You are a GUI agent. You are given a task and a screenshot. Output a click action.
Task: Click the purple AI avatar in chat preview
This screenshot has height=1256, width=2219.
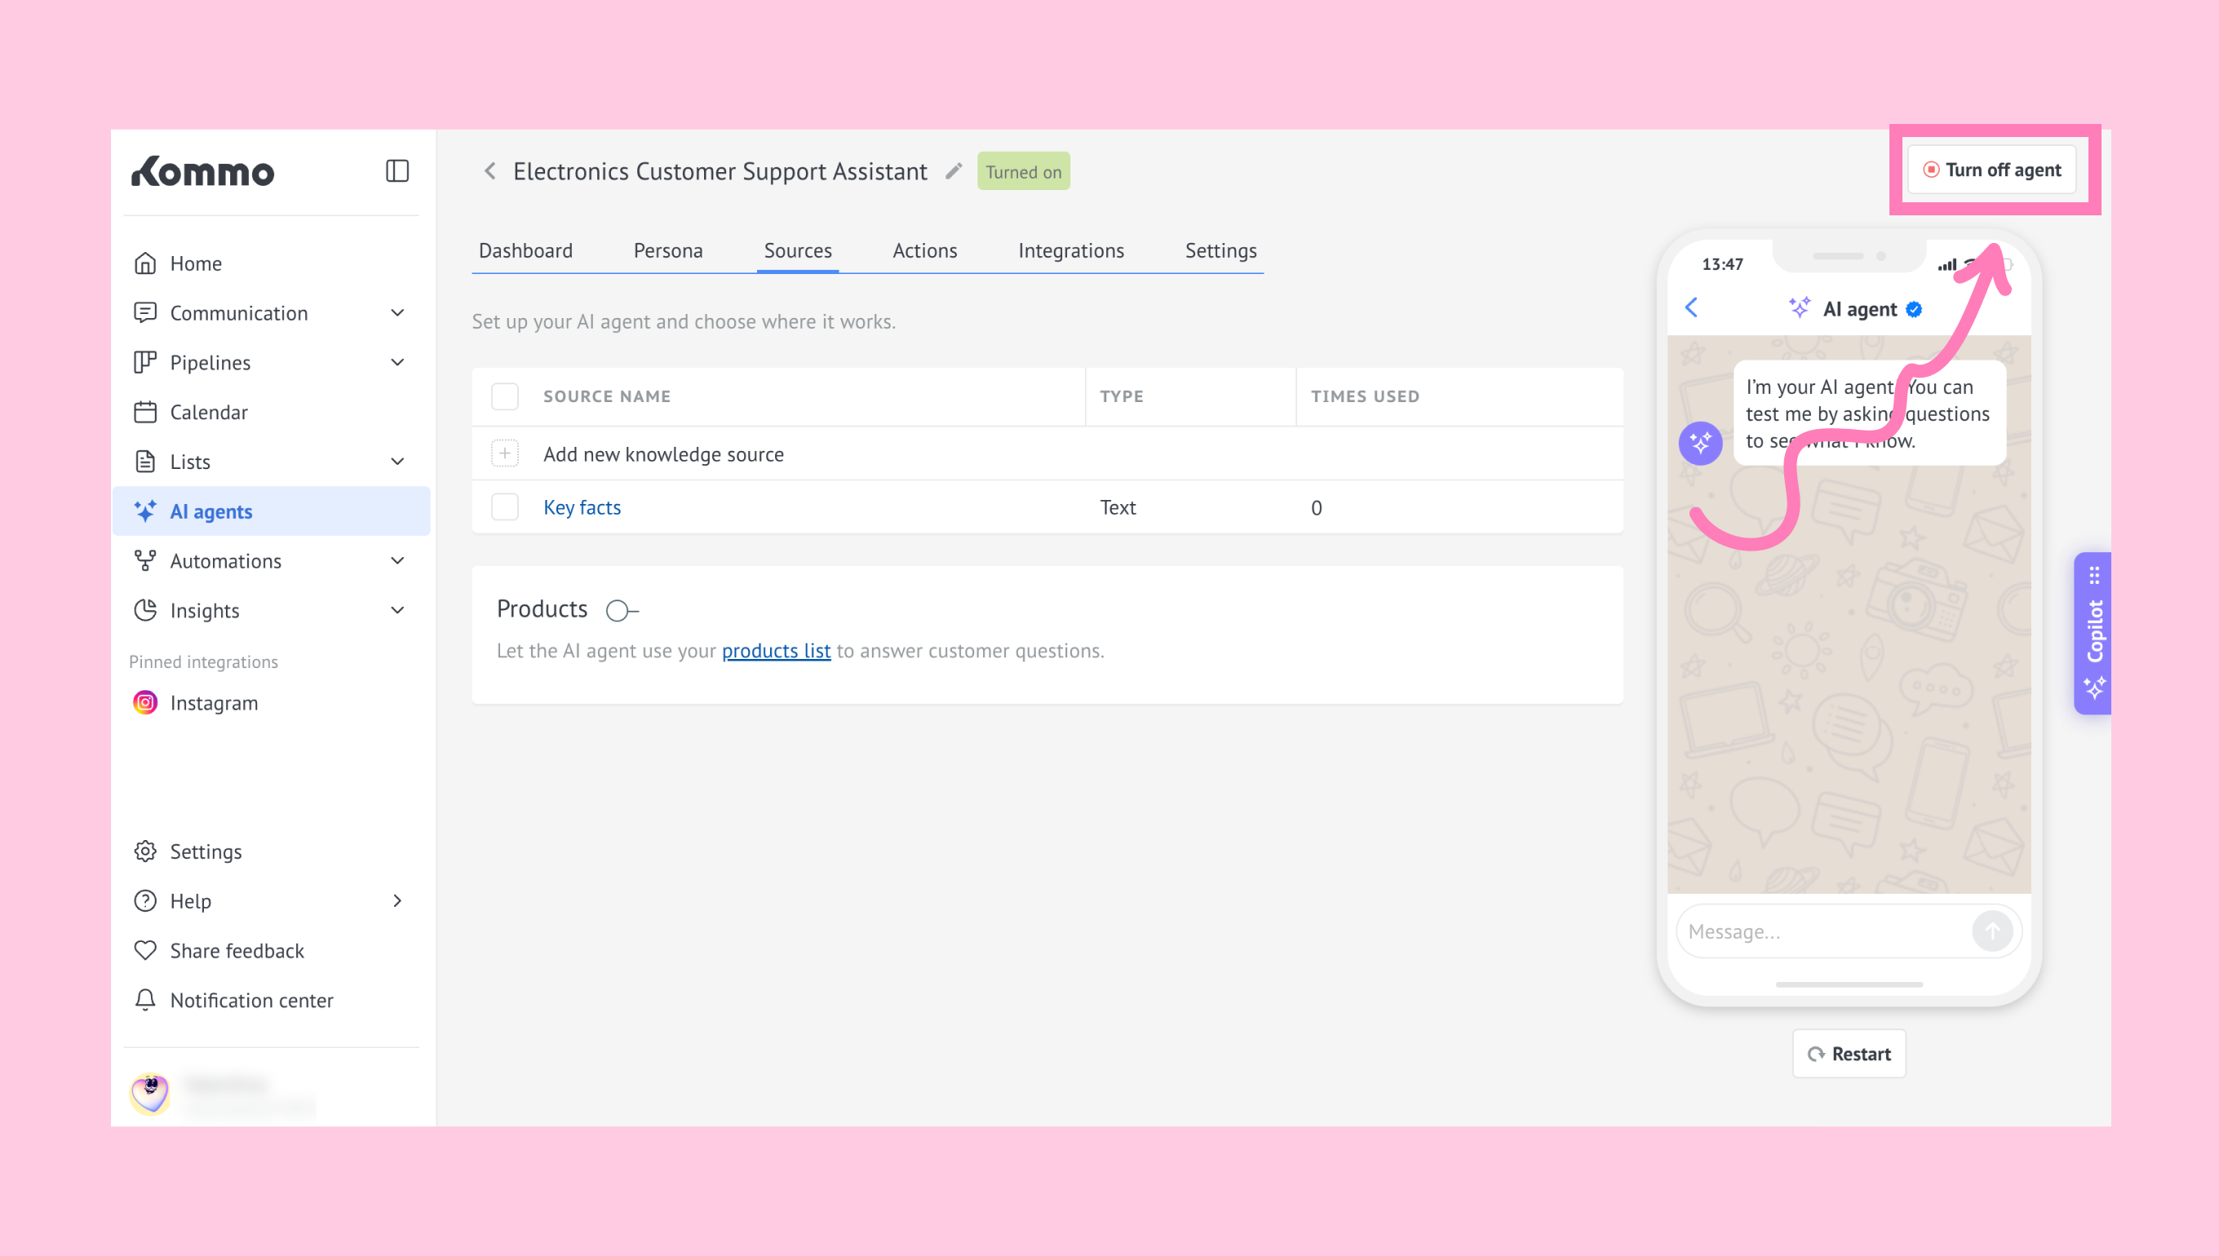point(1700,444)
